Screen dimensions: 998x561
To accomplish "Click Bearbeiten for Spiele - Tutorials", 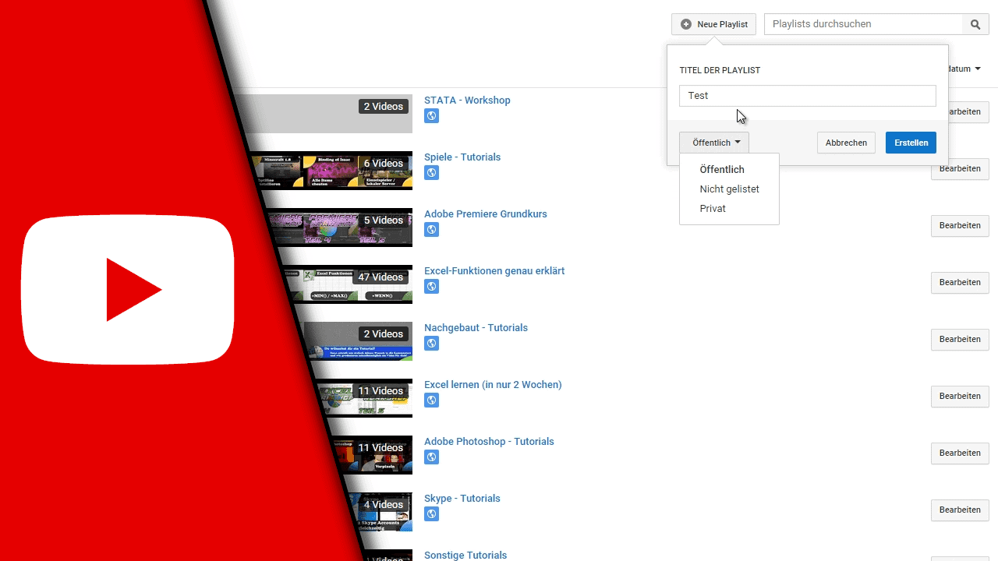I will coord(960,168).
